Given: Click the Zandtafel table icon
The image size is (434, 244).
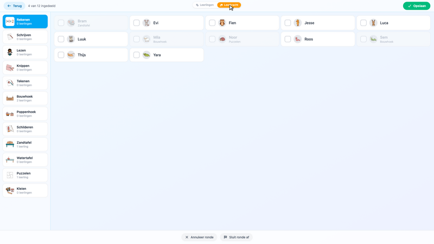Looking at the screenshot, I should [10, 144].
